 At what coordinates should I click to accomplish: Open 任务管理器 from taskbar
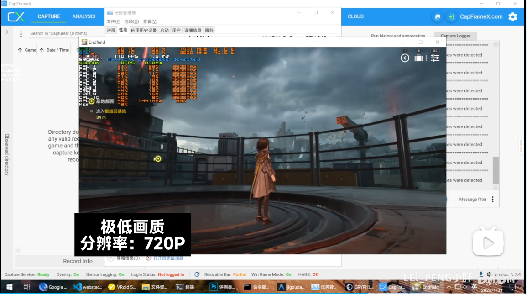pos(324,287)
